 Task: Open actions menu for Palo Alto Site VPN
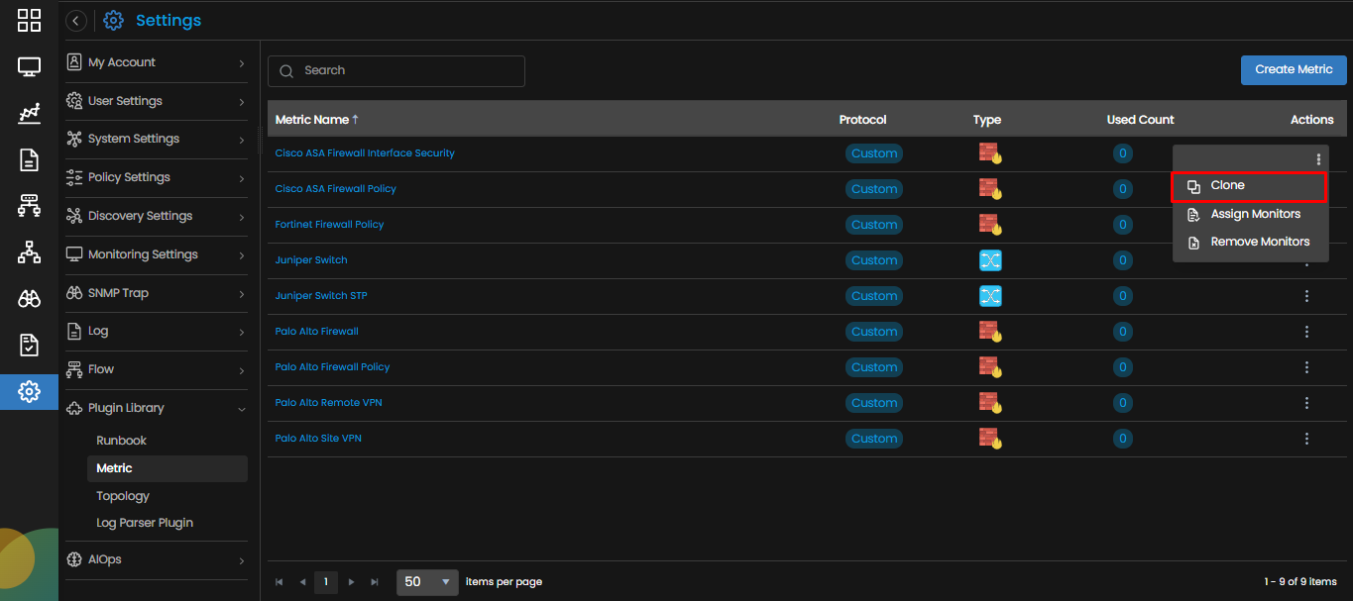pyautogui.click(x=1306, y=439)
